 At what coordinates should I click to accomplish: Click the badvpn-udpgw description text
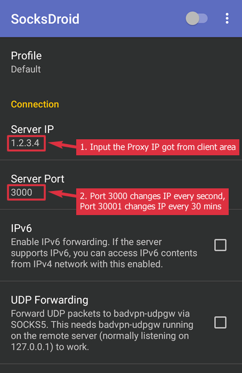click(x=102, y=330)
